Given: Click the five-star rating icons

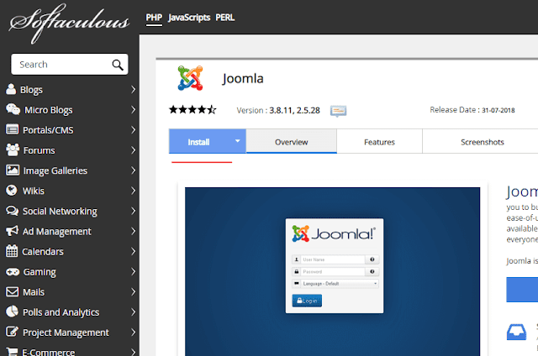Looking at the screenshot, I should click(193, 110).
